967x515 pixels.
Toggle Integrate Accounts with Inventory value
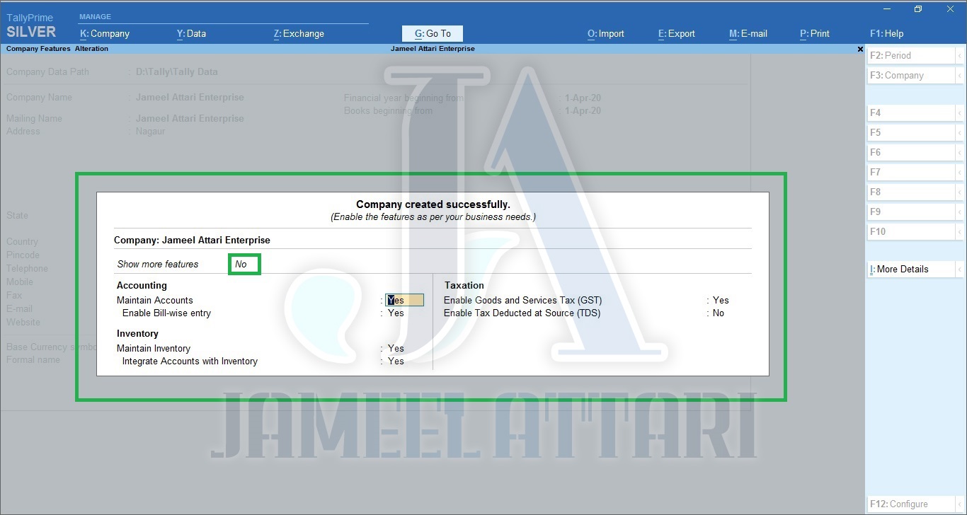[396, 361]
